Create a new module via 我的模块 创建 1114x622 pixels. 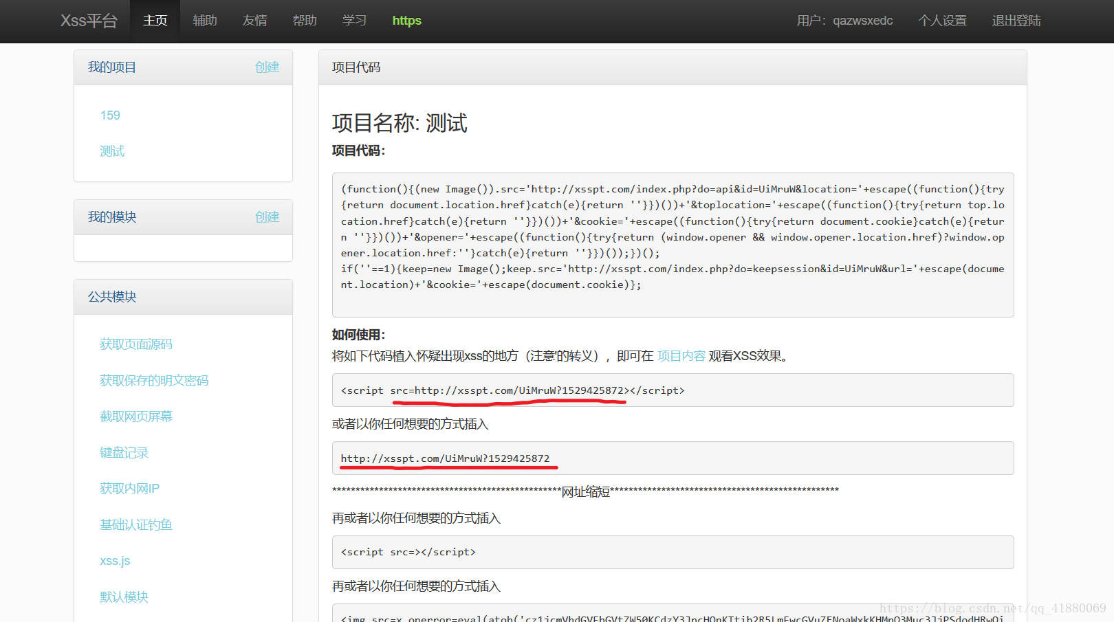[267, 217]
